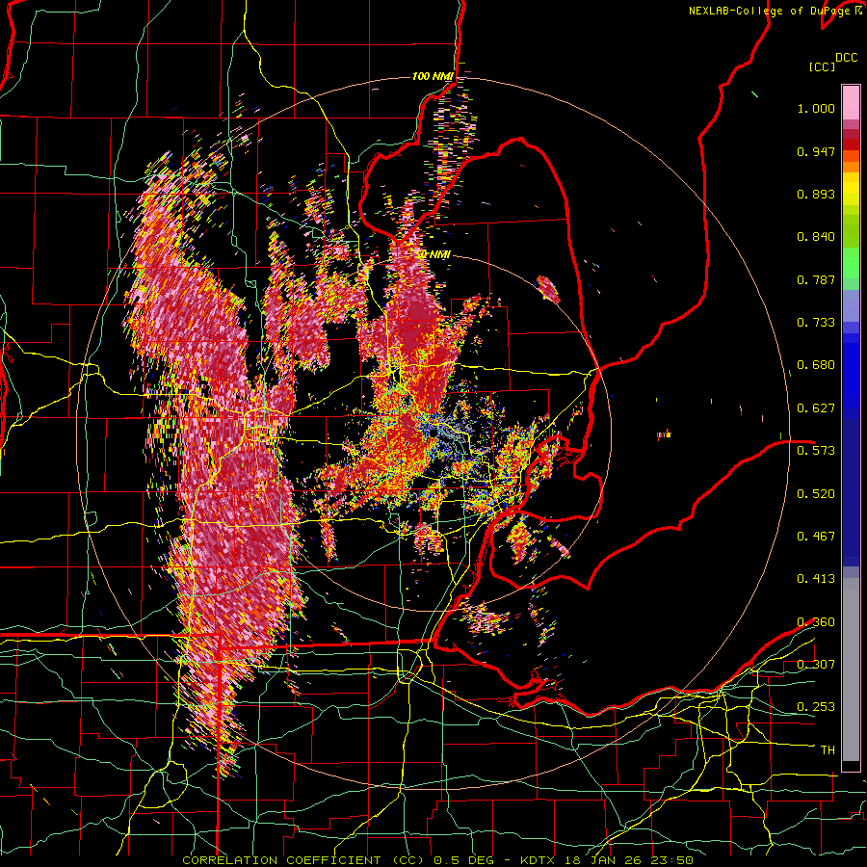Image resolution: width=867 pixels, height=867 pixels.
Task: Click the 100 NMI range ring label
Action: click(x=433, y=76)
